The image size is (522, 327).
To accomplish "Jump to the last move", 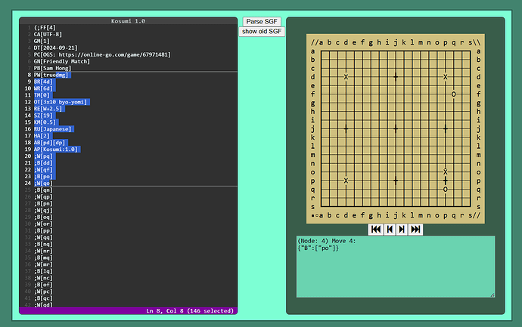I will point(415,230).
